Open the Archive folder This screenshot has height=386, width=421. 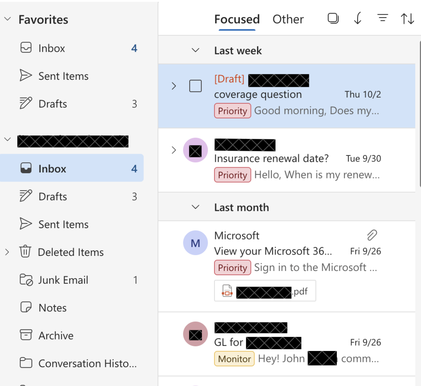point(56,336)
